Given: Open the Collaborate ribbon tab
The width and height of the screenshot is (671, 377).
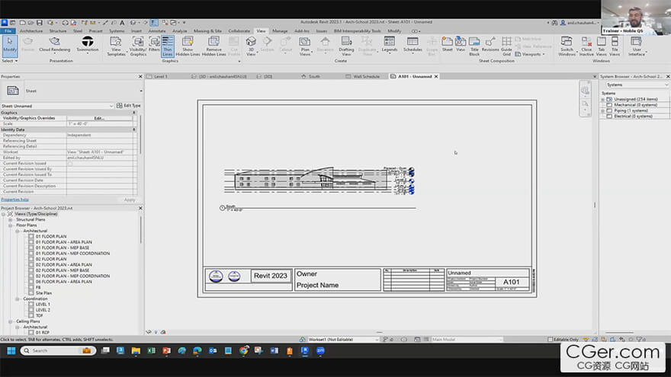Looking at the screenshot, I should 239,30.
